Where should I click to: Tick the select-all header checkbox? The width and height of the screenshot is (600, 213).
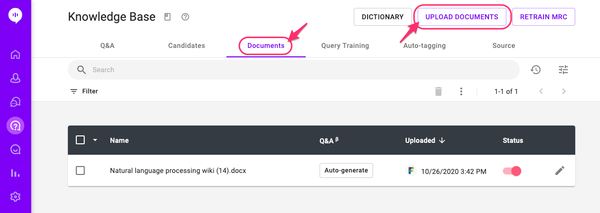(x=80, y=140)
